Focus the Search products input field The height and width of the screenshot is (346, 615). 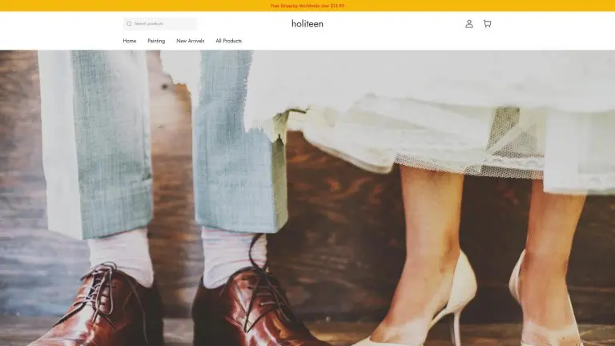pyautogui.click(x=163, y=24)
